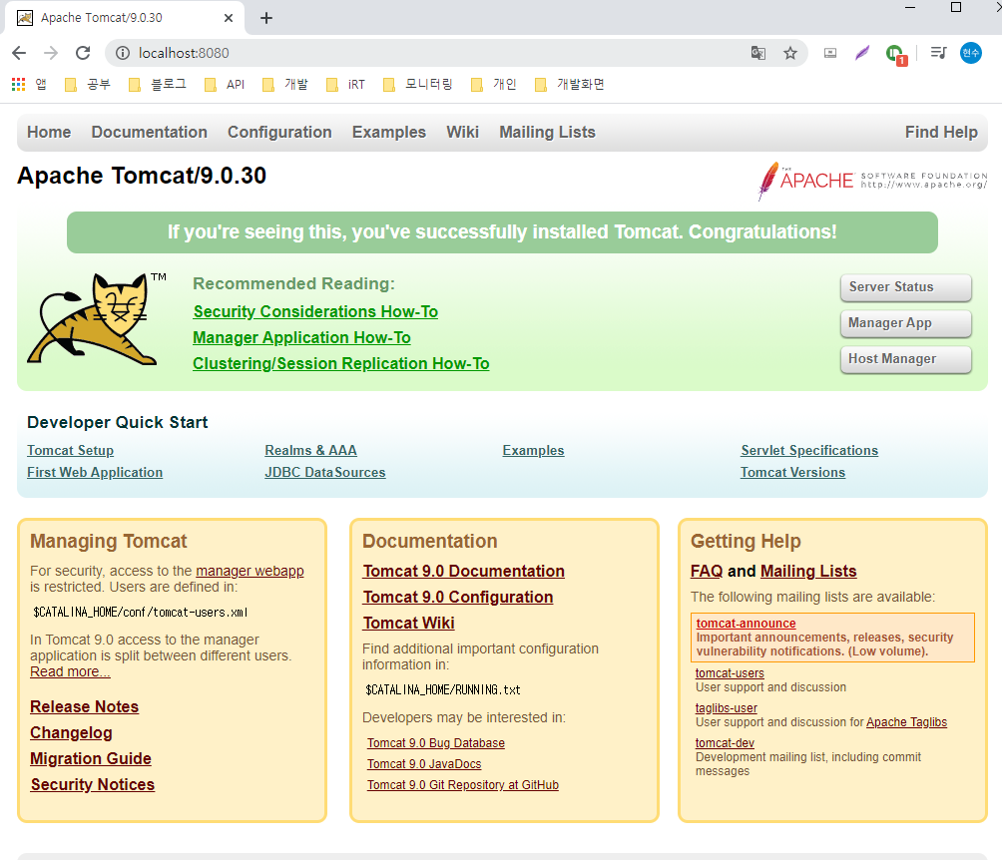Image resolution: width=1002 pixels, height=860 pixels.
Task: Open the blue profile avatar
Action: (971, 53)
